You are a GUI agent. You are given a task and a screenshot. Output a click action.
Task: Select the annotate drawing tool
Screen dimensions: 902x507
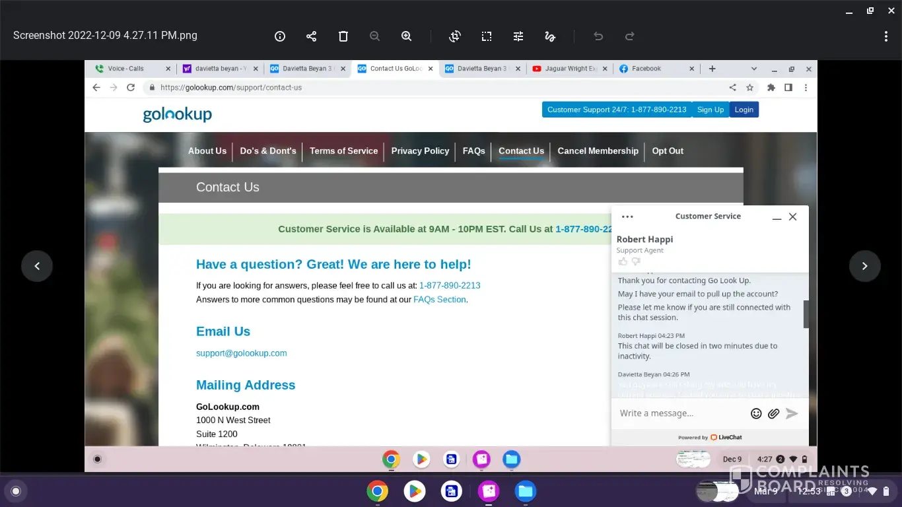click(x=550, y=36)
